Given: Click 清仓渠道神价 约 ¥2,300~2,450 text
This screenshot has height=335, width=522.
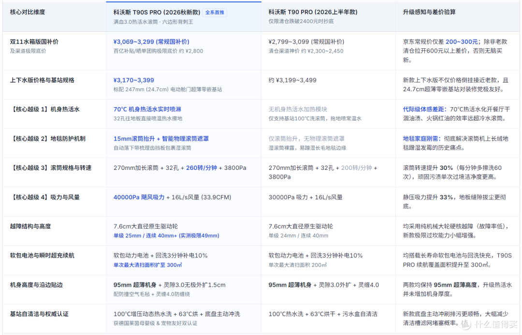Looking at the screenshot, I should (306, 51).
